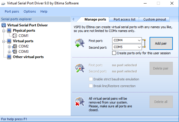Click the tab scroll left arrow
Image resolution: width=179 pixels, height=122 pixels.
coord(73,19)
